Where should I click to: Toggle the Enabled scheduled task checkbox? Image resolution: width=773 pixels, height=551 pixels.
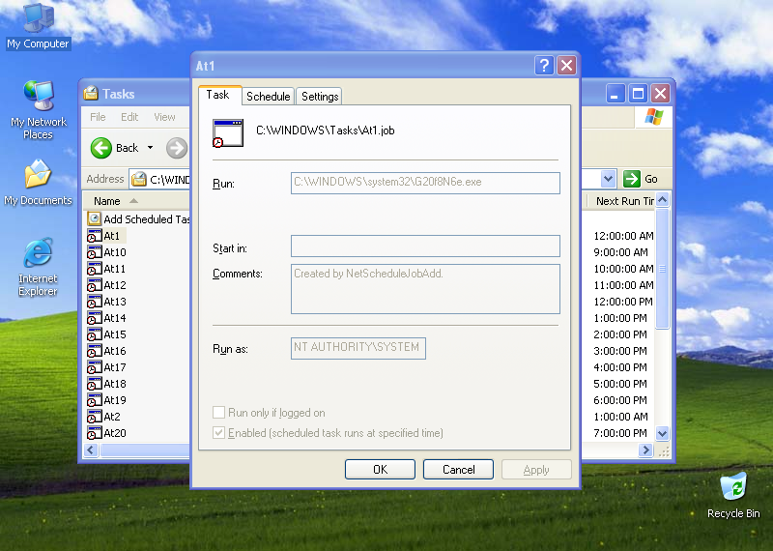click(219, 433)
